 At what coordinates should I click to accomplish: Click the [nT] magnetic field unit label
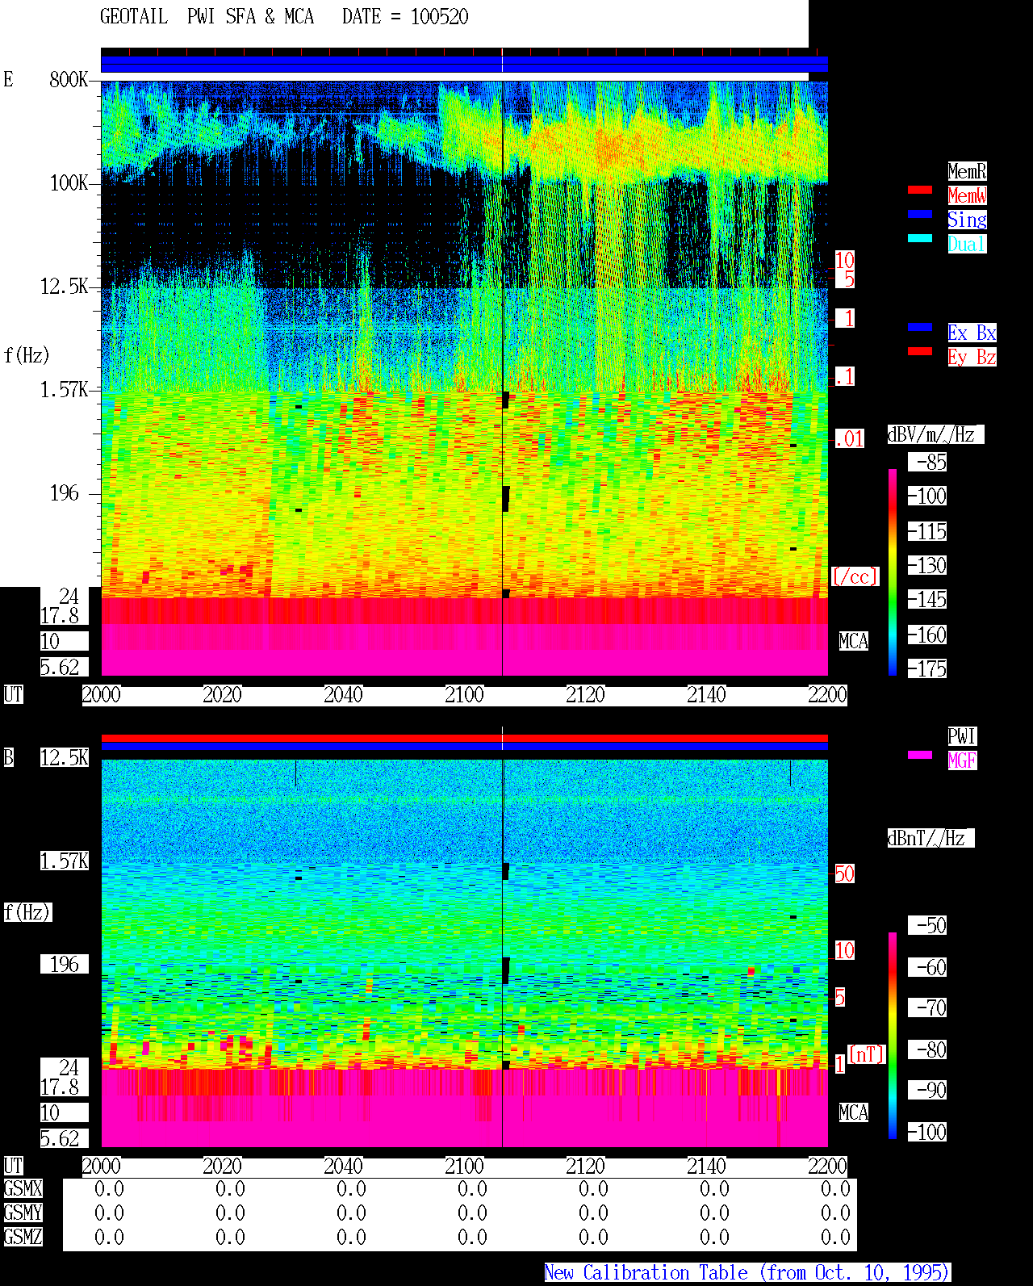(x=867, y=1054)
